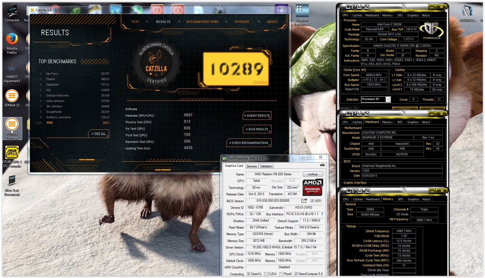Open the АКТИВАТ... desktop icon
The width and height of the screenshot is (485, 278).
(x=468, y=14)
